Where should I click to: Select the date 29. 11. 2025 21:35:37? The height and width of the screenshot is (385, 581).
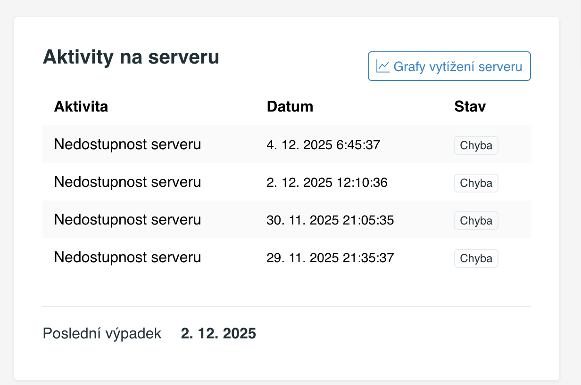coord(330,258)
